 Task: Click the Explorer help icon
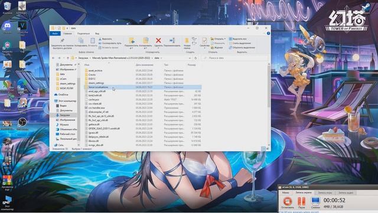(268, 33)
